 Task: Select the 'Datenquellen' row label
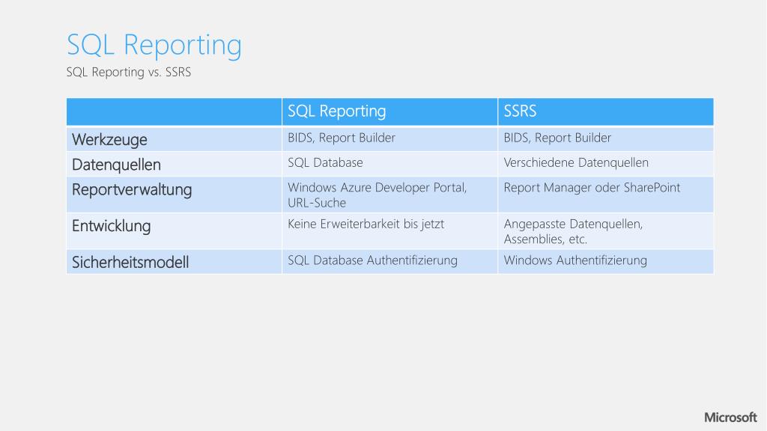point(116,165)
